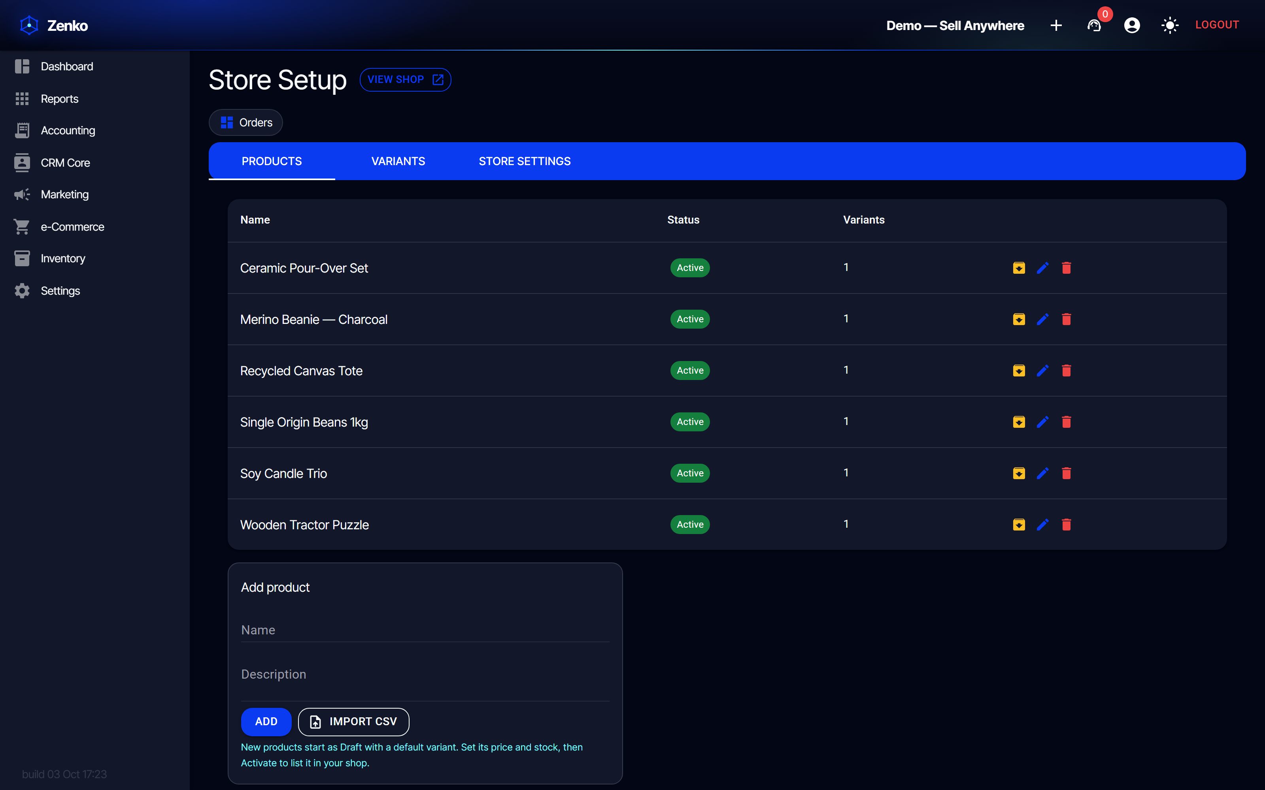The height and width of the screenshot is (790, 1265).
Task: Delete the Ceramic Pour-Over Set product
Action: coord(1067,268)
